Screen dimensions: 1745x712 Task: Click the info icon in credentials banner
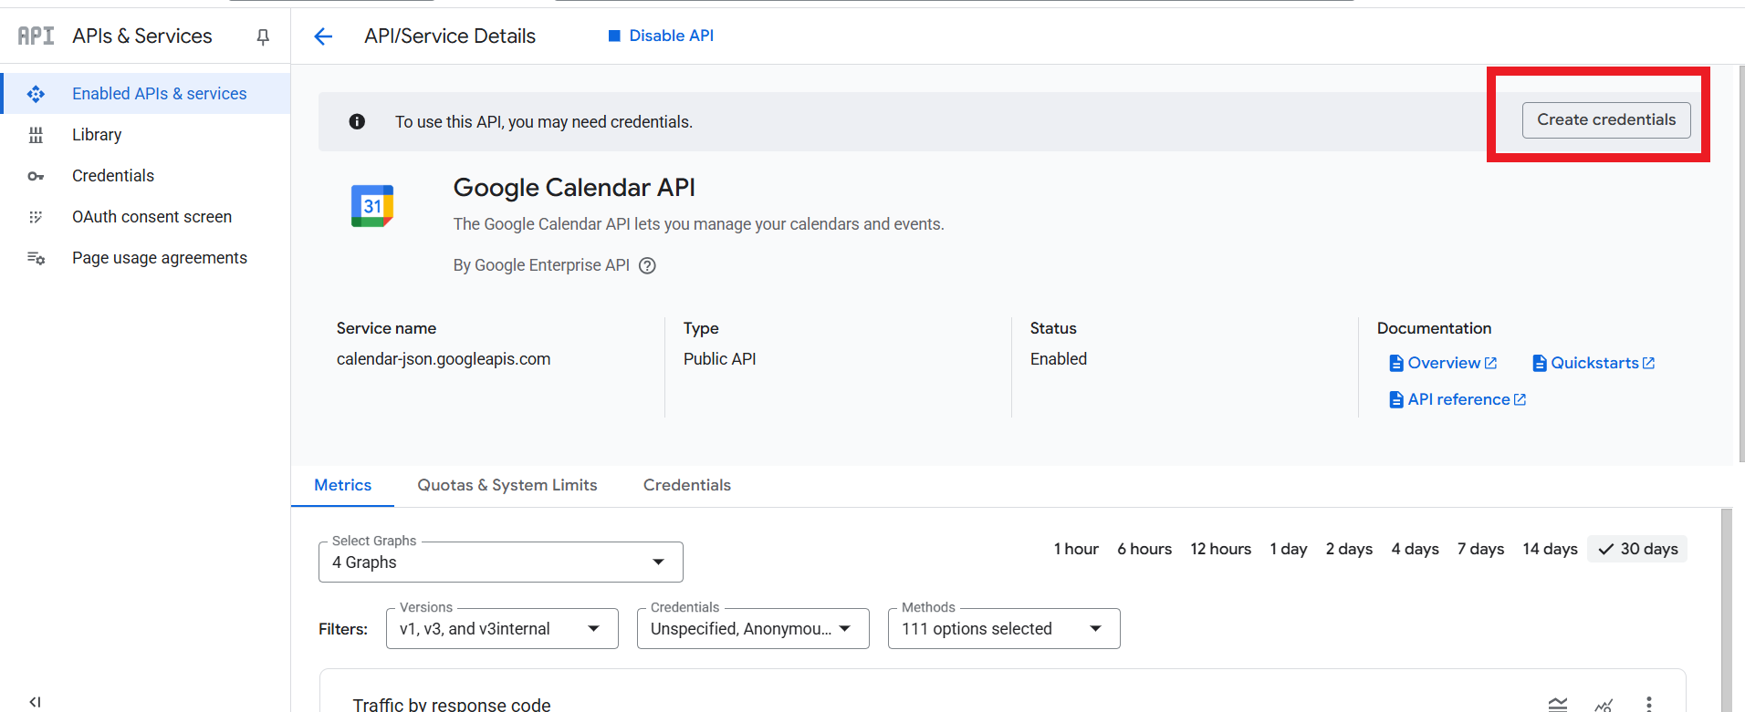point(357,121)
